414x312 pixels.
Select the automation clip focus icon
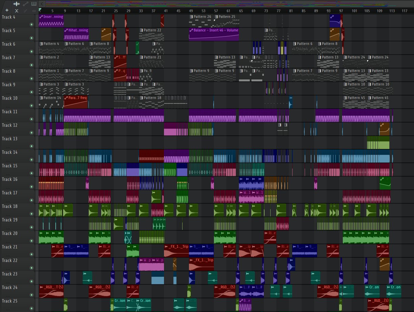tap(25, 4)
